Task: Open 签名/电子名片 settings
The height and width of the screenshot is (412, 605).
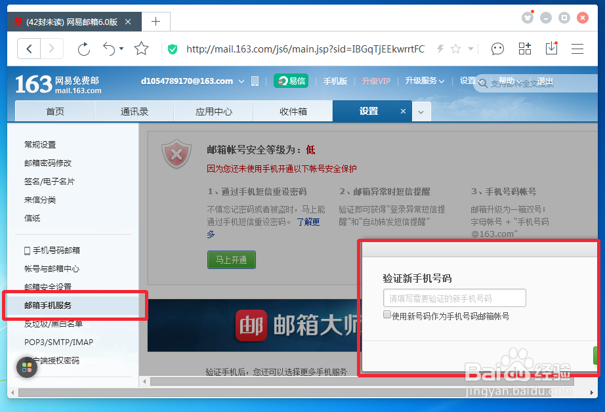Action: [49, 181]
